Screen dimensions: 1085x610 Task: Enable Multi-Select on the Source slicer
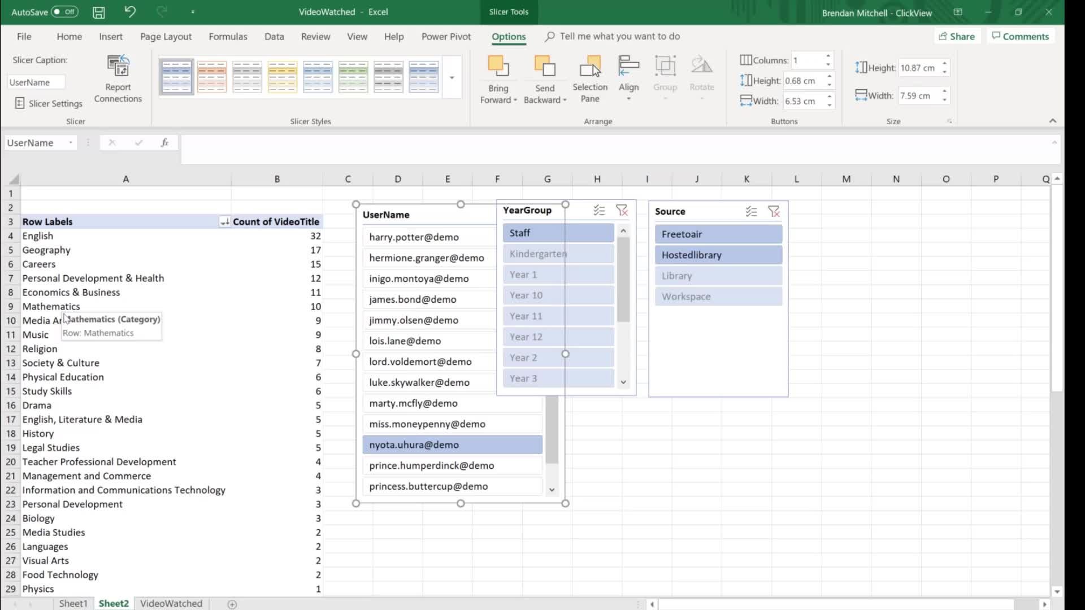pos(752,211)
